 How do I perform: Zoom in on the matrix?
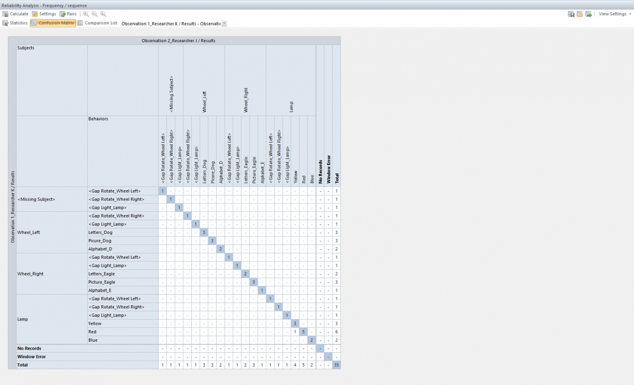86,14
